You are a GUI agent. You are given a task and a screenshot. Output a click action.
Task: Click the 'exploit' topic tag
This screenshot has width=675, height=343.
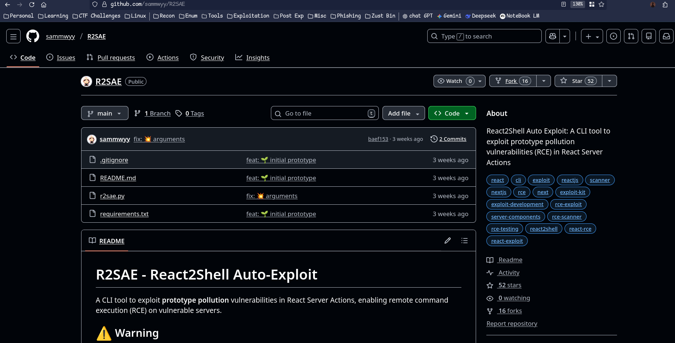(541, 180)
